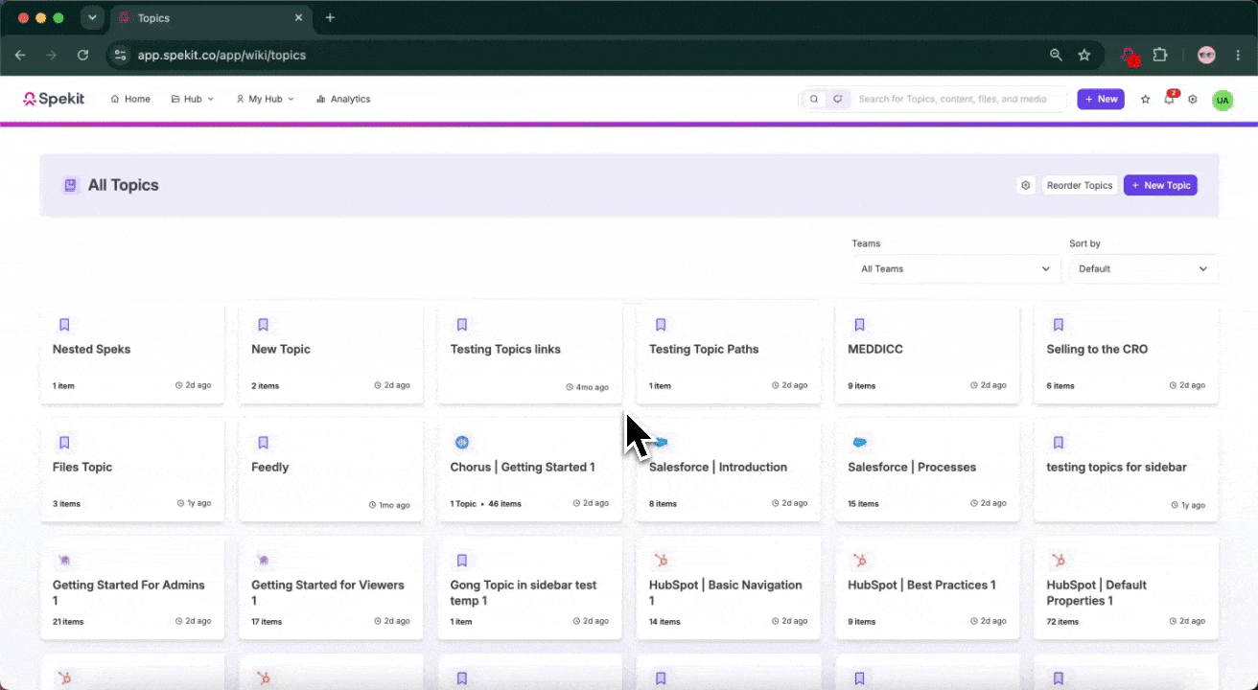This screenshot has height=690, width=1258.
Task: Click "46 items" on the Chorus card
Action: [x=504, y=503]
